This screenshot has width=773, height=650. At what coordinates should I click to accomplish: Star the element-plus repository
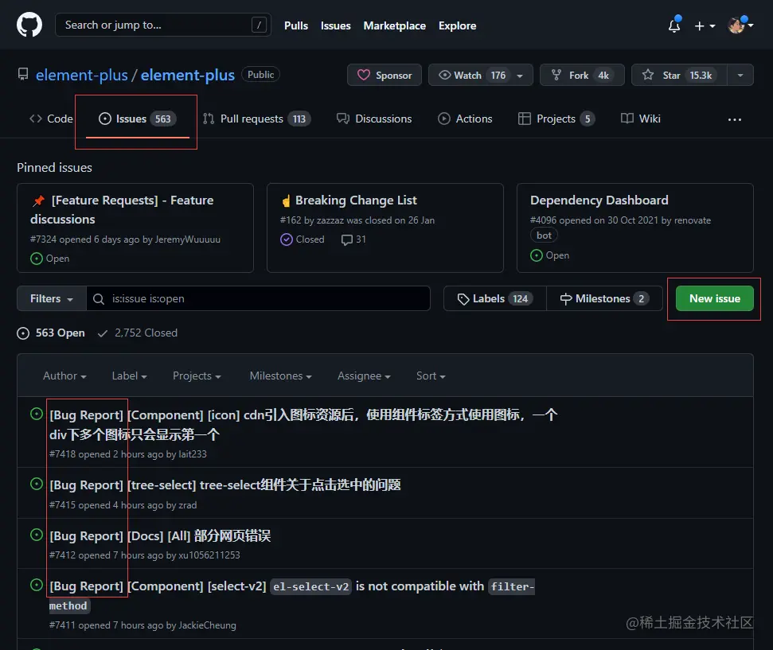[679, 75]
